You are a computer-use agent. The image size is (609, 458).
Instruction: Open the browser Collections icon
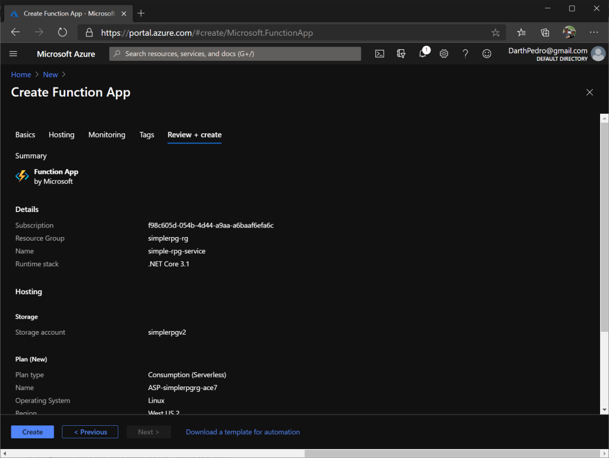pos(545,33)
